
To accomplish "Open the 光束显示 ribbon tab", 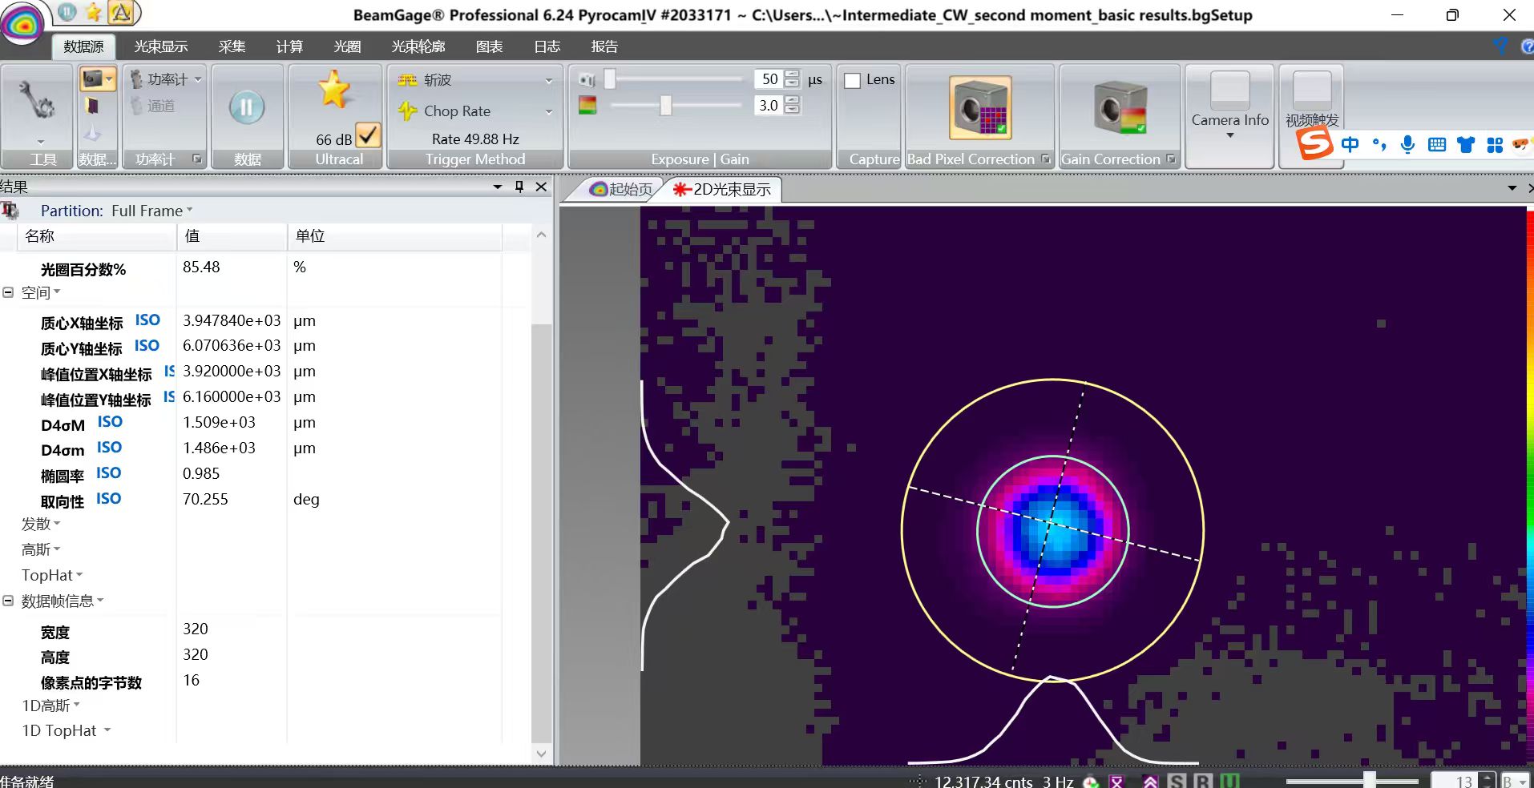I will tap(161, 46).
